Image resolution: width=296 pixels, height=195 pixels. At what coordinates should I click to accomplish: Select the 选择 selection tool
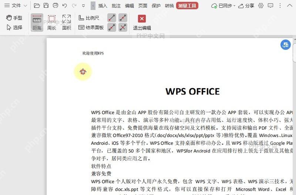click(14, 27)
